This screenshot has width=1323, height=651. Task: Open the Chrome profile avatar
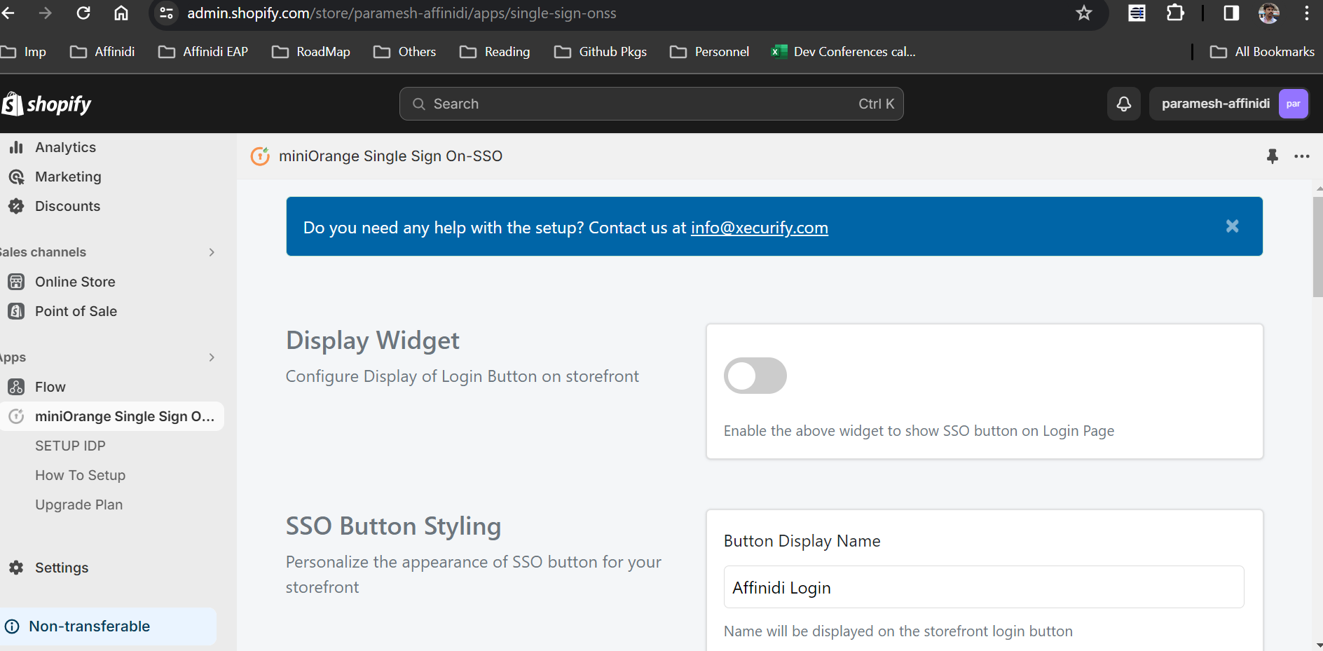click(x=1269, y=13)
